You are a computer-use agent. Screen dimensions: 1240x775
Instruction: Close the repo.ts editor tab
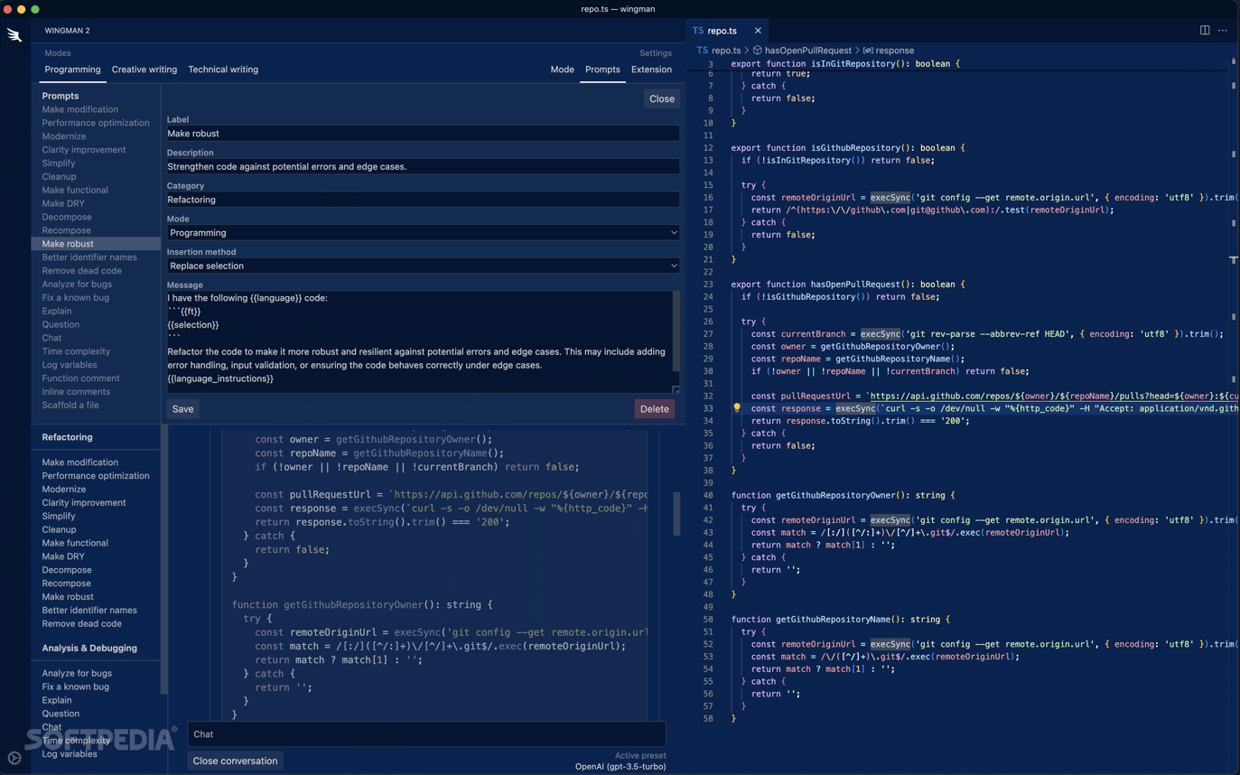[758, 31]
